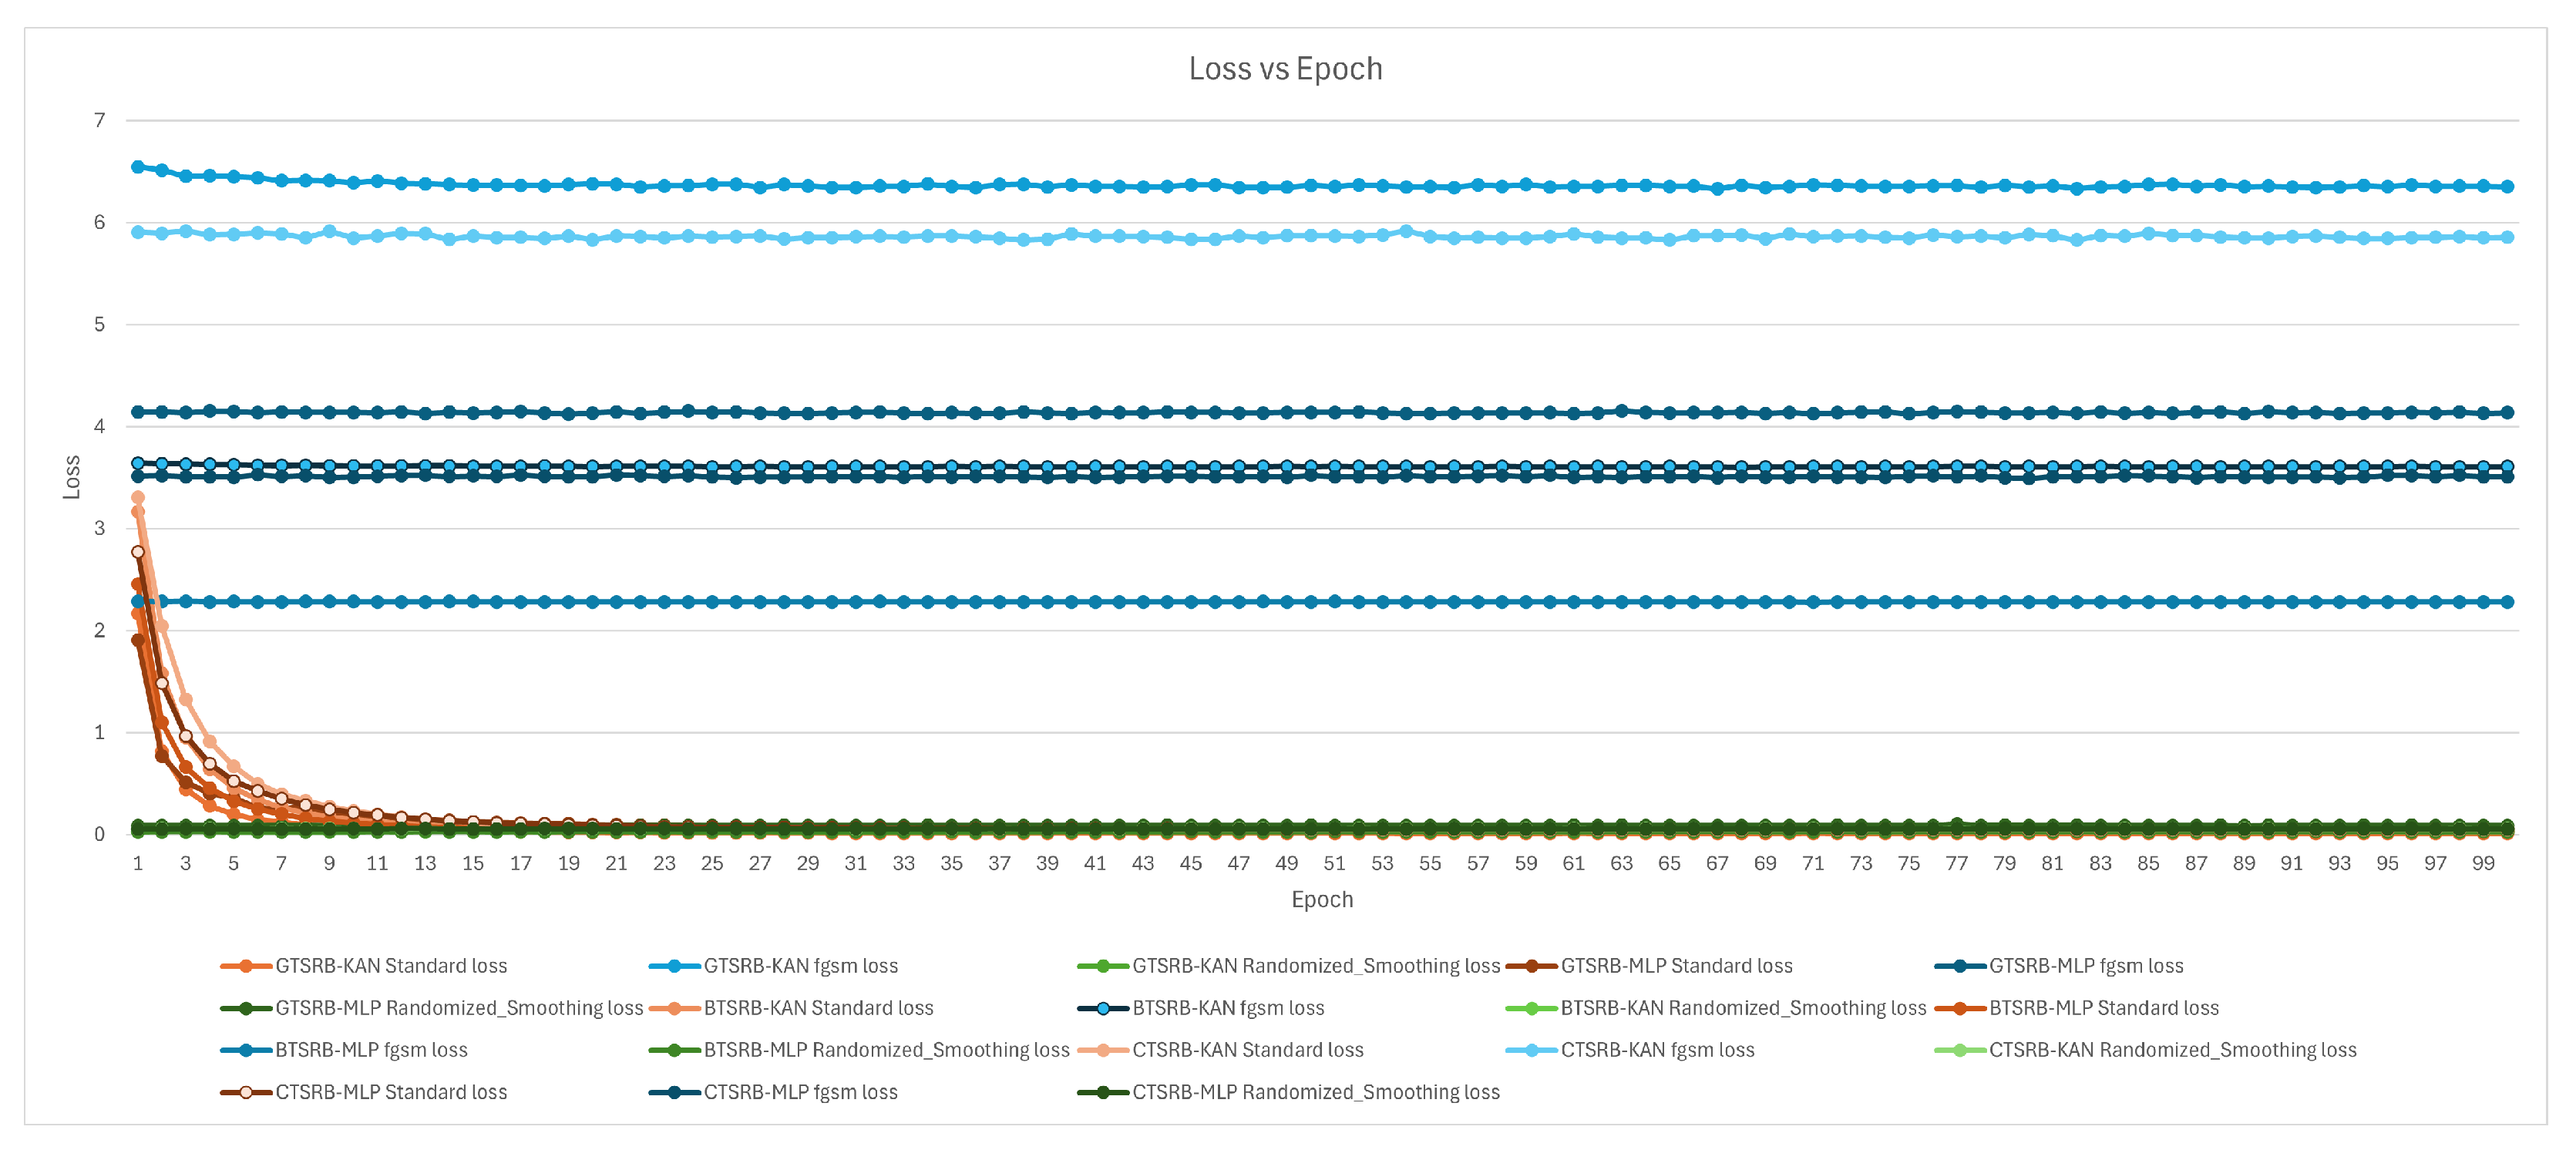The width and height of the screenshot is (2576, 1150).
Task: Click the GTSRB-KAN fgsm loss legend marker
Action: click(x=674, y=966)
